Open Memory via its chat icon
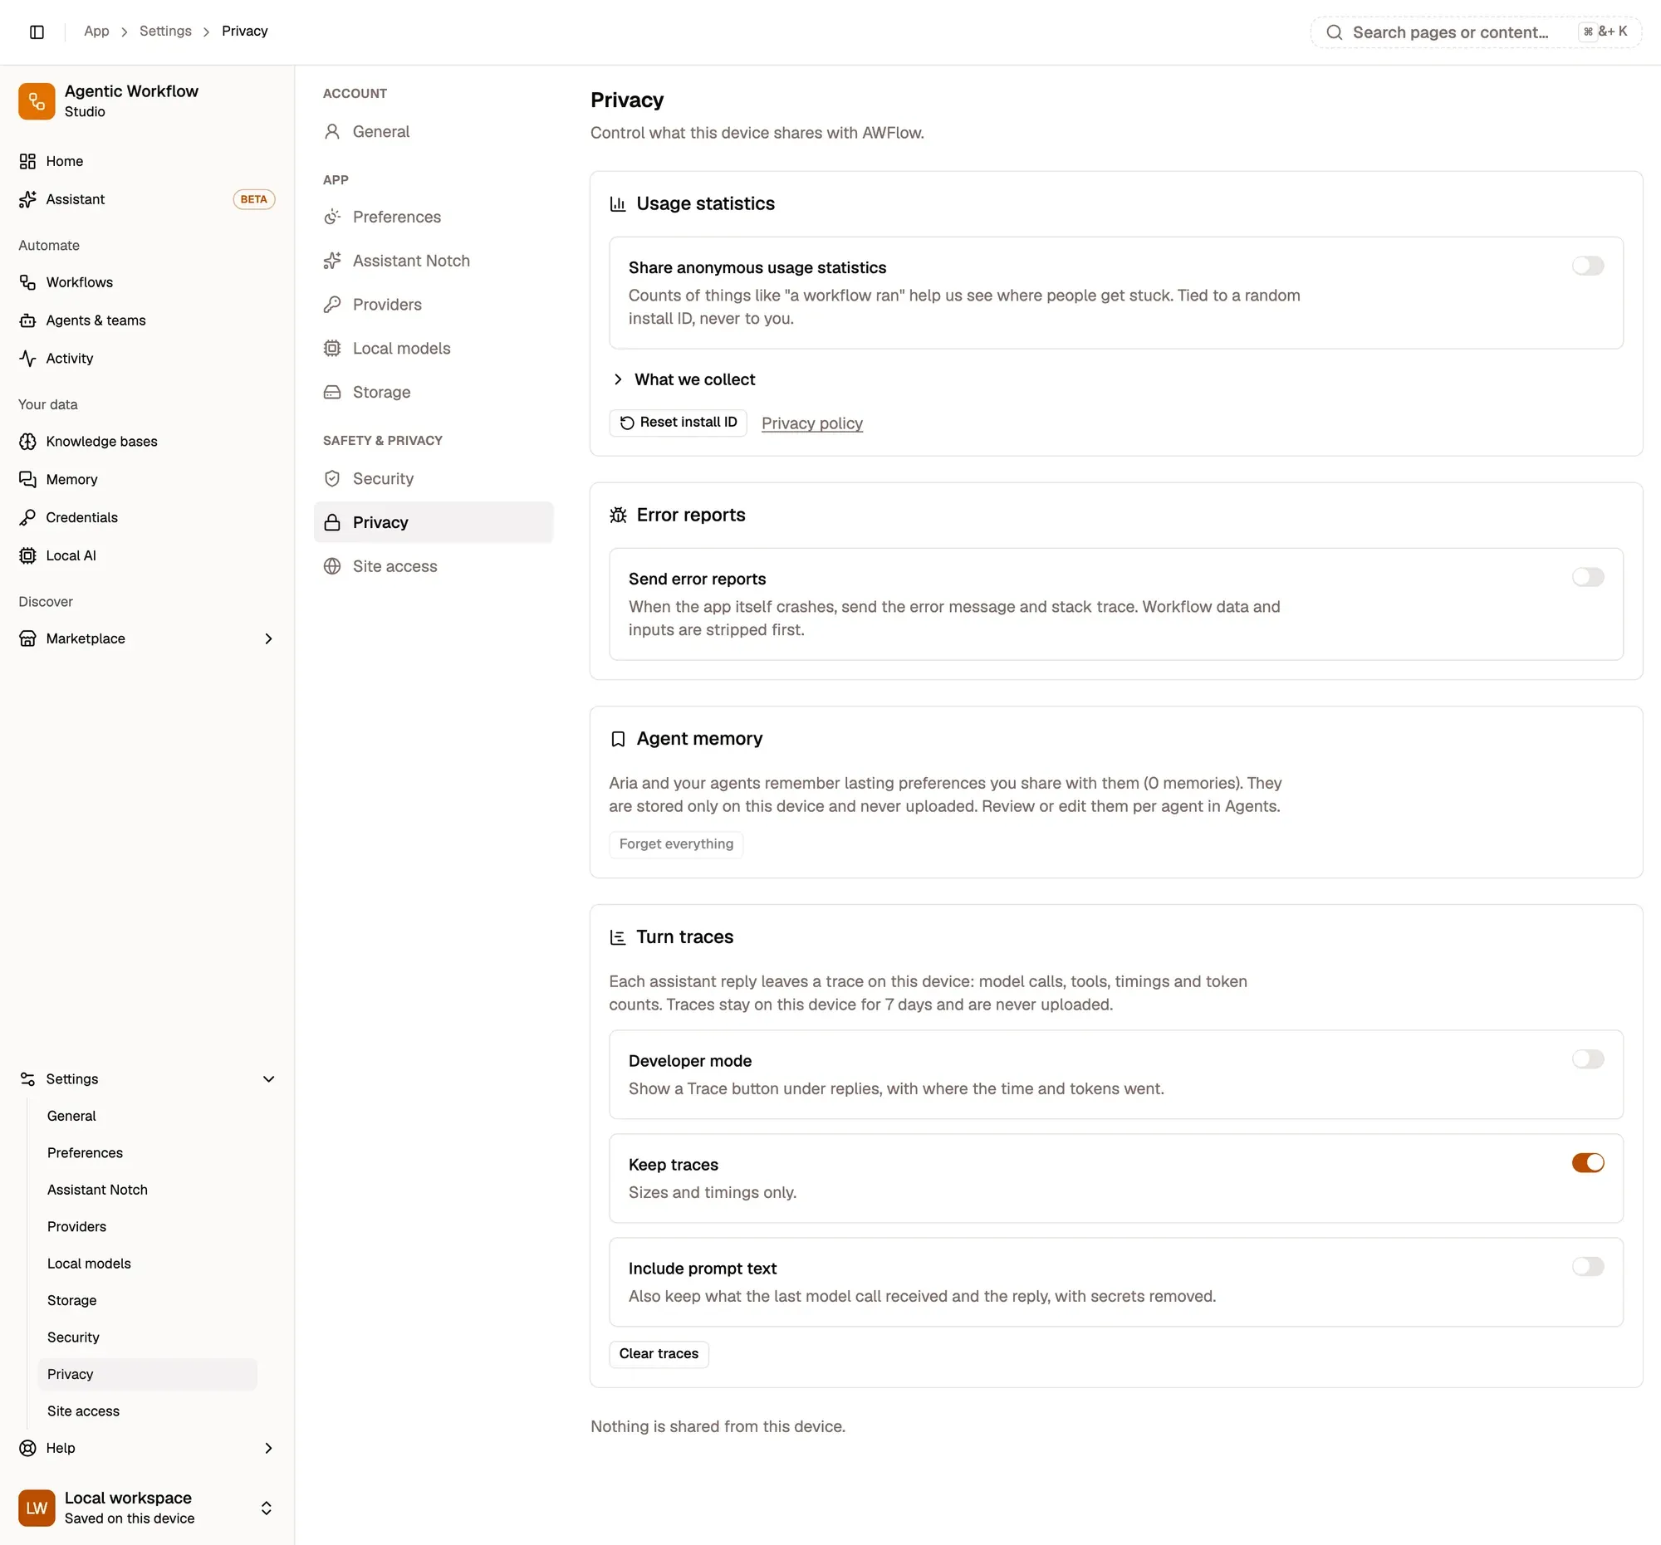The height and width of the screenshot is (1545, 1661). click(x=27, y=479)
